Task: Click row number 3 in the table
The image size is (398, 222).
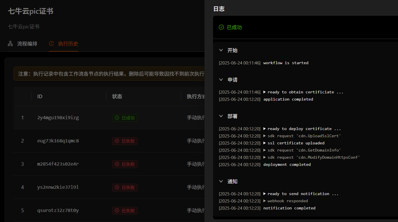Action: [x=22, y=164]
